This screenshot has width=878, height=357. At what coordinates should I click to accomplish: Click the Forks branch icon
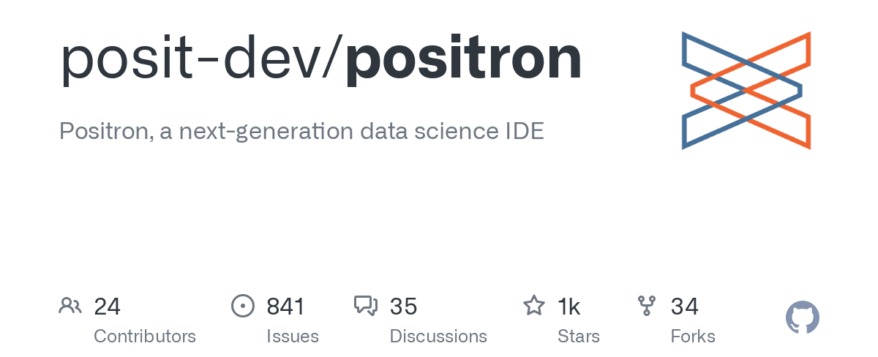coord(647,306)
